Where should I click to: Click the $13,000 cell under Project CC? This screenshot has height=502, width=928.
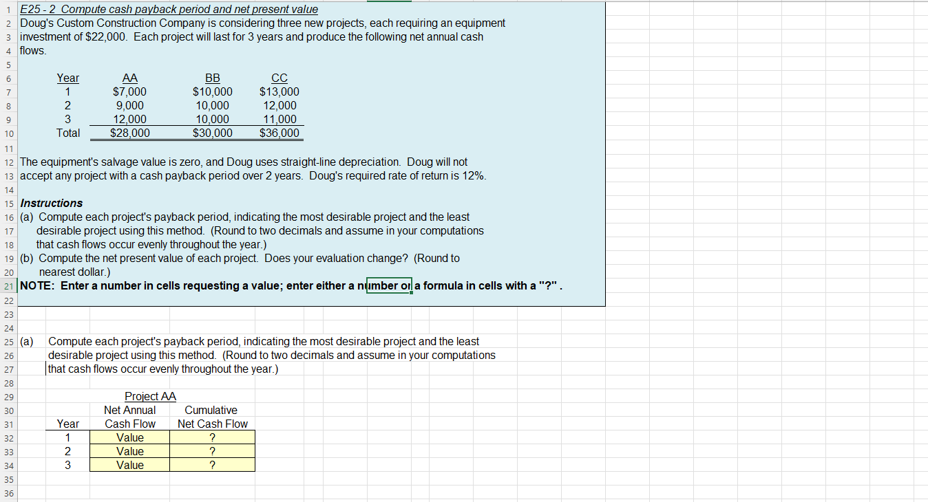click(280, 91)
